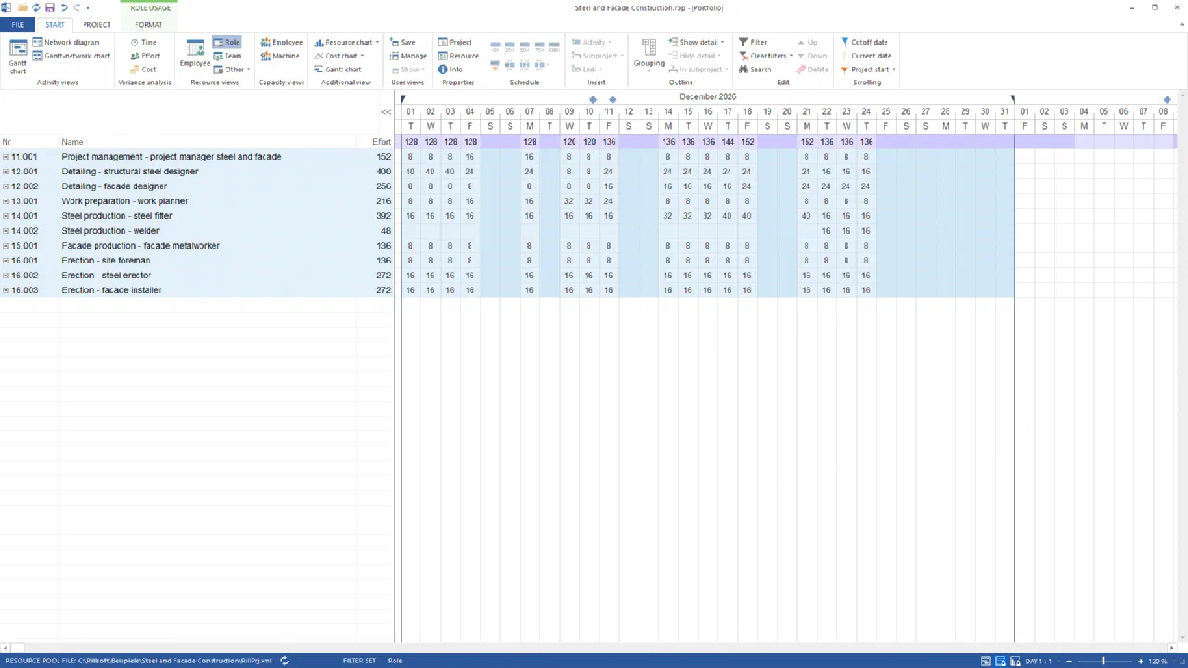Open Project properties
Viewport: 1188px width, 668px height.
pyautogui.click(x=455, y=42)
